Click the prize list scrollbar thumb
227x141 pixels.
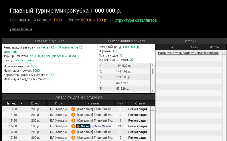(153, 71)
